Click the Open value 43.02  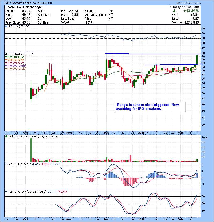pyautogui.click(x=26, y=11)
